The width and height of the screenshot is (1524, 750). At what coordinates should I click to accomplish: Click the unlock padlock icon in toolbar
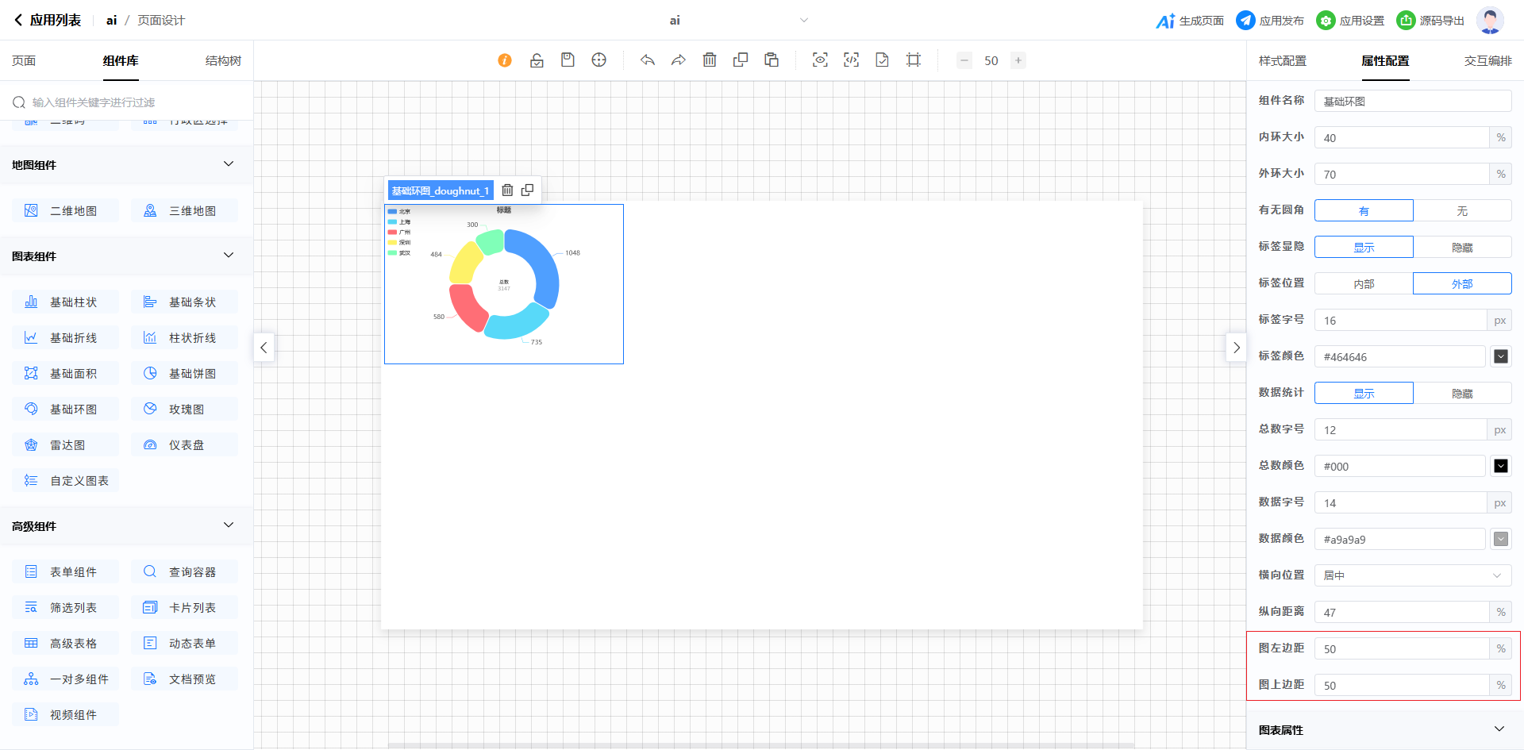pos(537,60)
